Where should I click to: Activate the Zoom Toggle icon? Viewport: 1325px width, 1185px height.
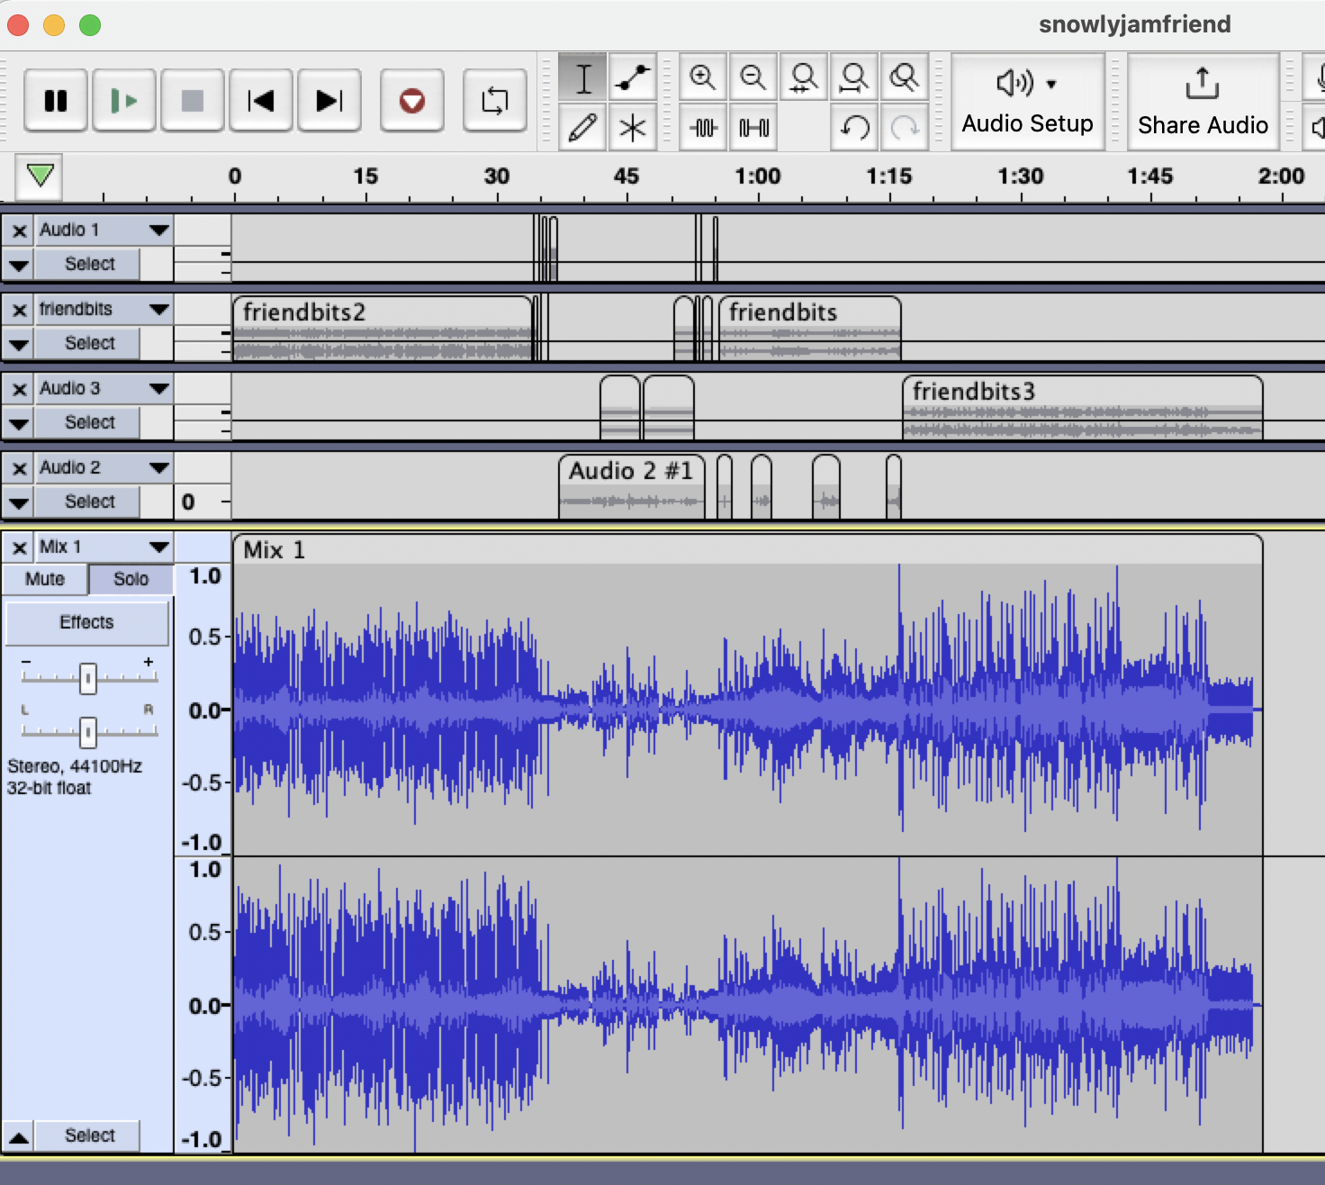tap(904, 78)
